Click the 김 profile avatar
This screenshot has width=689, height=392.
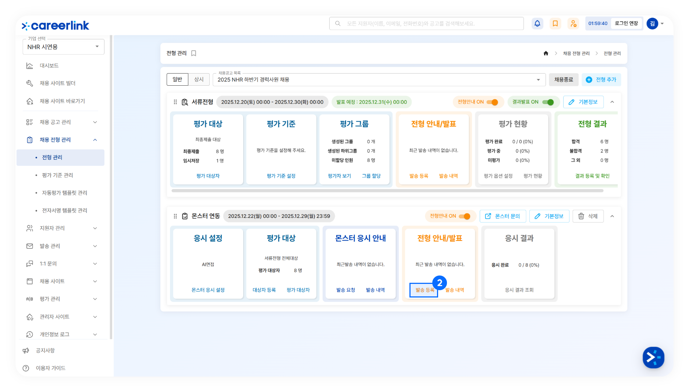click(x=652, y=24)
